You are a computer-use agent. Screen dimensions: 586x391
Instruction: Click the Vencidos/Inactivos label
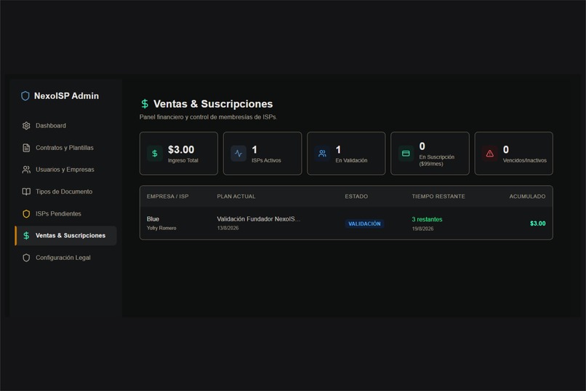(525, 160)
